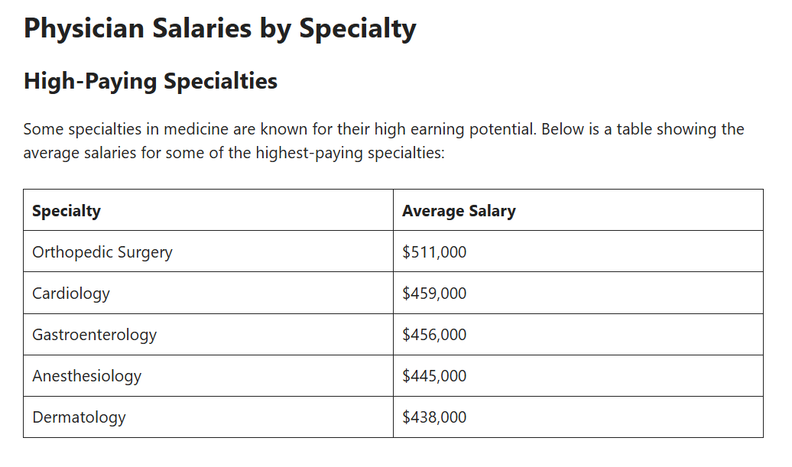This screenshot has height=467, width=792.
Task: Select the Anesthesiology table cell
Action: pos(208,375)
